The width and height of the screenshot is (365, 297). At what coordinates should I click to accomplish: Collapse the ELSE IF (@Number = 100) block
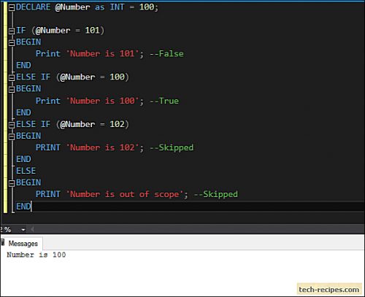coord(12,78)
